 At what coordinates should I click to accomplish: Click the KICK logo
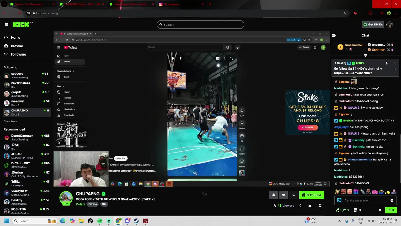coord(23,24)
